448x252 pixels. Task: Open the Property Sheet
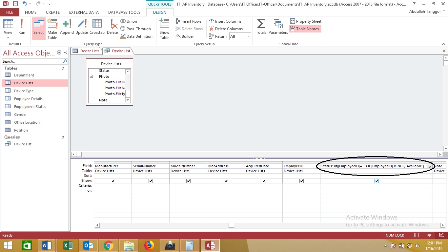pyautogui.click(x=305, y=21)
